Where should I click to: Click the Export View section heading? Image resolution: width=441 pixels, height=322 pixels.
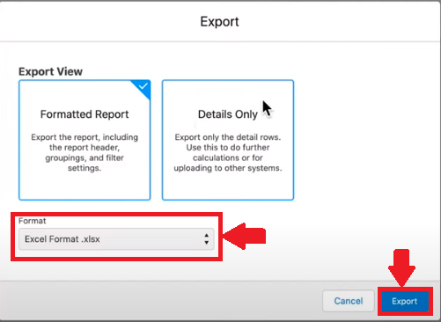[50, 71]
